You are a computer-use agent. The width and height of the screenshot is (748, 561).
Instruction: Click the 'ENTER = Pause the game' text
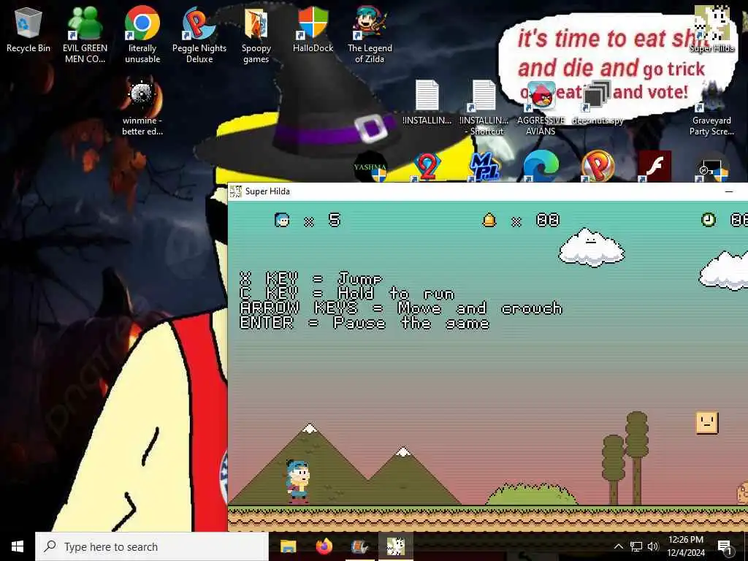click(365, 324)
